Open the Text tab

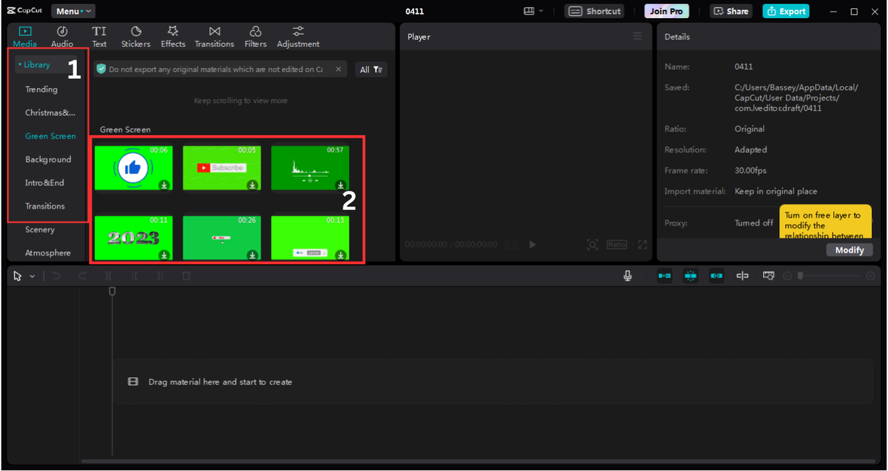point(99,37)
